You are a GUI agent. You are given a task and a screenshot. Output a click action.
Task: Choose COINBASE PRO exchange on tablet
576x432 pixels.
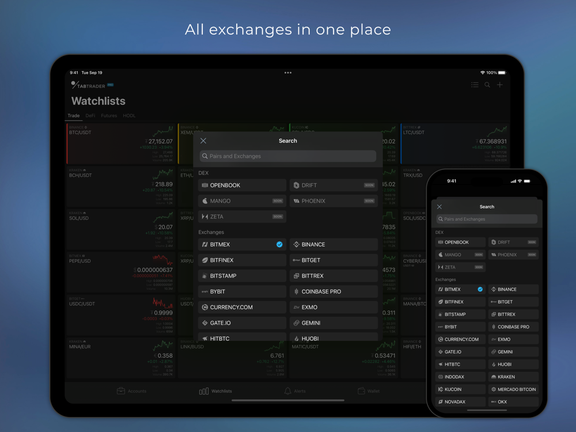334,291
